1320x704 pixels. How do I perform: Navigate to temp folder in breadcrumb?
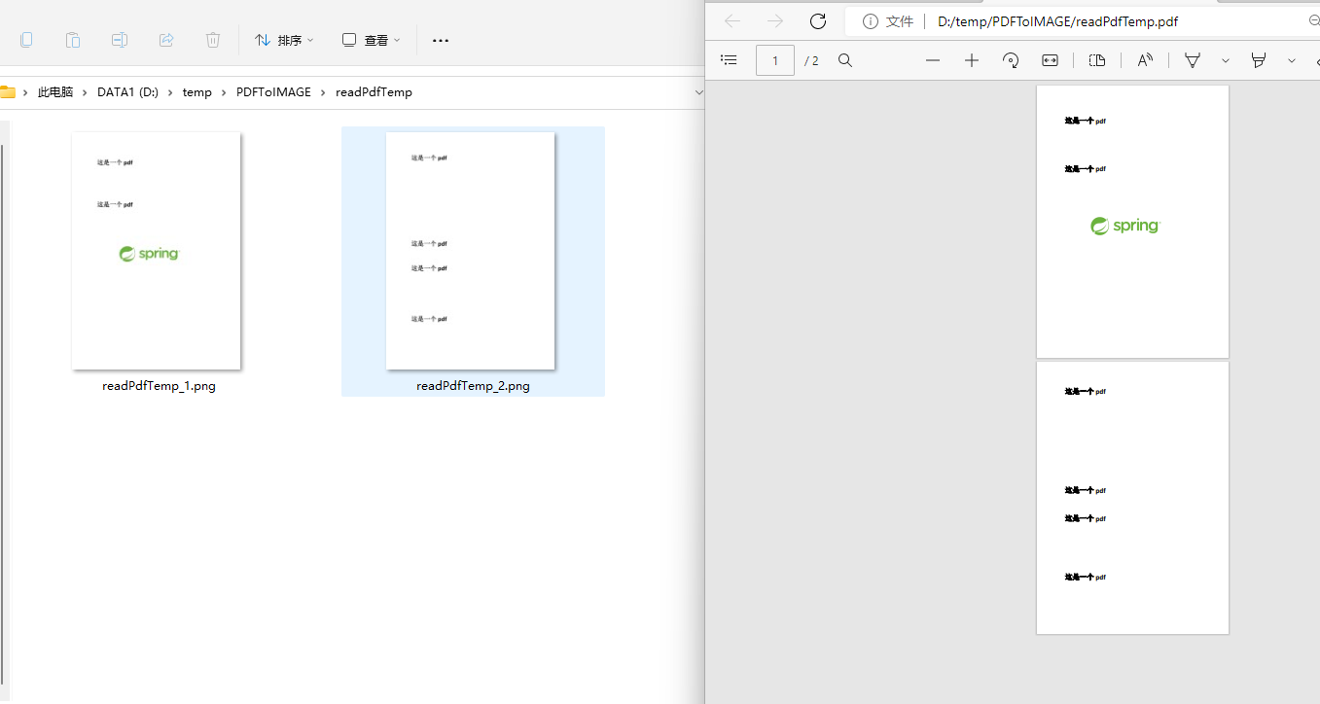(196, 92)
